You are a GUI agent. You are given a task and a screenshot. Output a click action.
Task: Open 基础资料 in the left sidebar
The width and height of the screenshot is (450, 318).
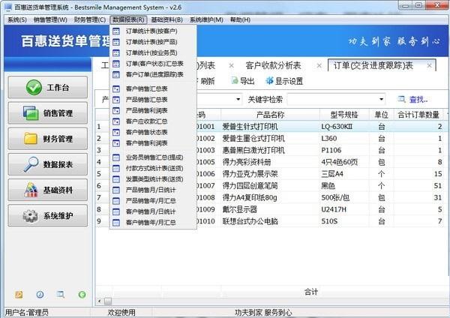48,190
